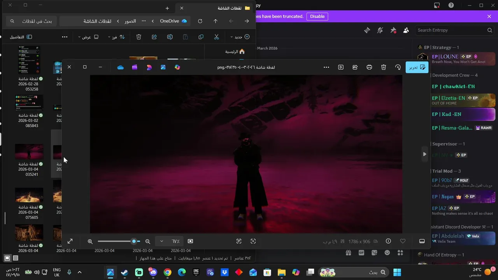This screenshot has height=280, width=498.
Task: Click the scan text icon in Photos
Action: coord(239,241)
